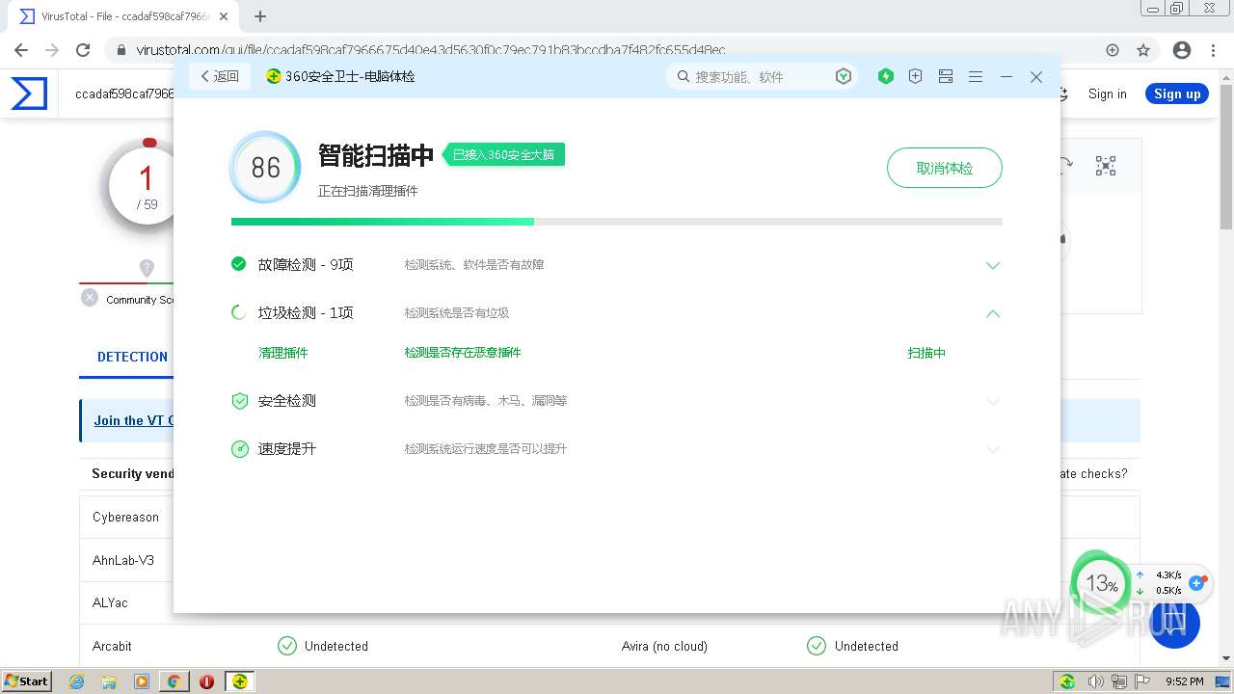Click the Avira (no cloud) vendor name
This screenshot has width=1234, height=694.
click(x=664, y=646)
